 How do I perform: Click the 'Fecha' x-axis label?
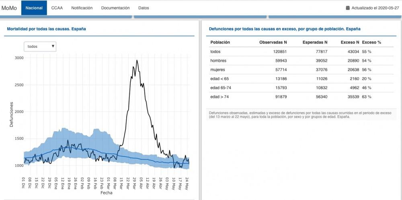[107, 193]
